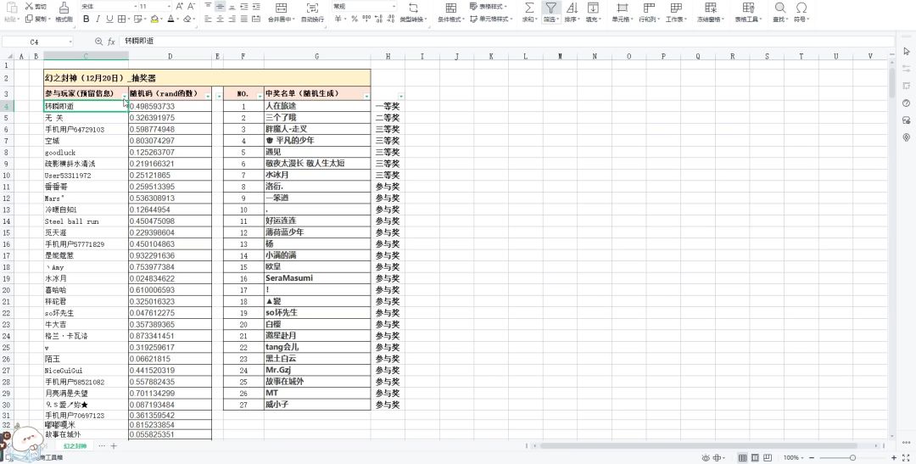Add a new sheet with plus tab
Viewport: 916px width, 464px height.
(114, 446)
